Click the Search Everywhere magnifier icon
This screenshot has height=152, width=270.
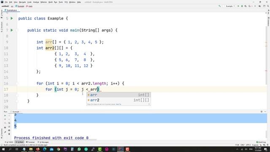coord(268,6)
